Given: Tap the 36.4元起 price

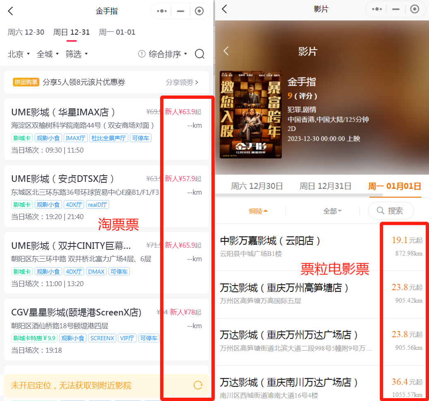Looking at the screenshot, I should pyautogui.click(x=407, y=382).
